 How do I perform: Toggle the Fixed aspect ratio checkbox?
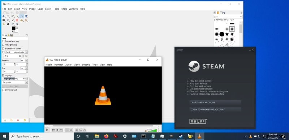click(3, 52)
